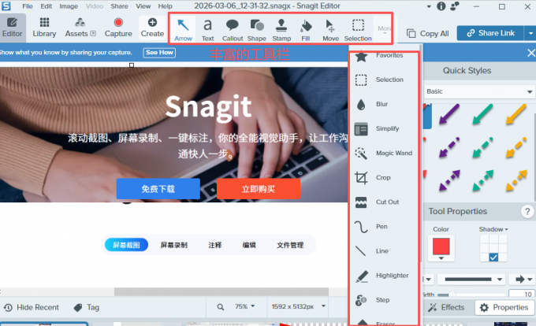Open the account icon in title bar
536x326 pixels.
(x=455, y=6)
